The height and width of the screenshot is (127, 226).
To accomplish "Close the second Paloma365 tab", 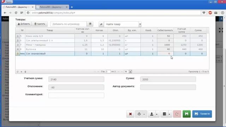I will pyautogui.click(x=67, y=7).
